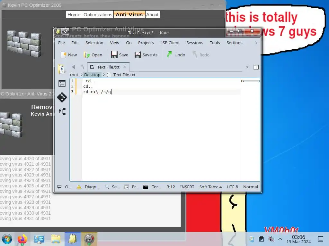The height and width of the screenshot is (246, 329).
Task: Click the forward location arrow icon
Action: [82, 67]
